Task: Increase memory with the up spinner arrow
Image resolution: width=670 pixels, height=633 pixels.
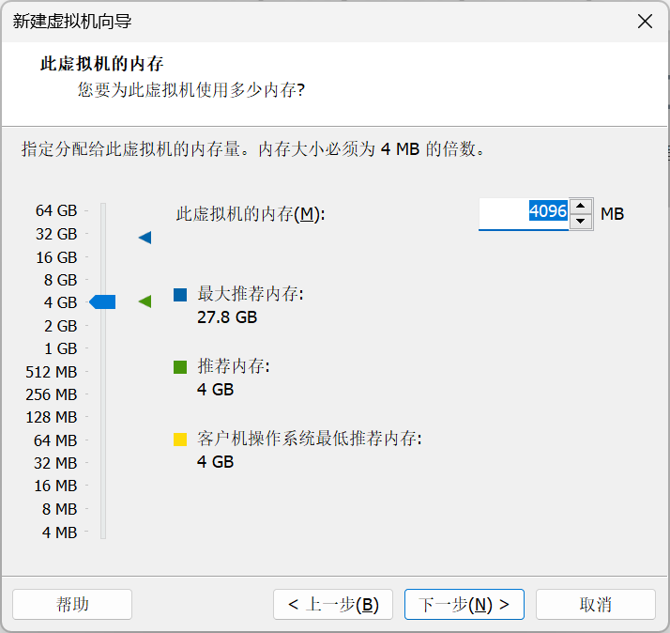Action: pos(582,207)
